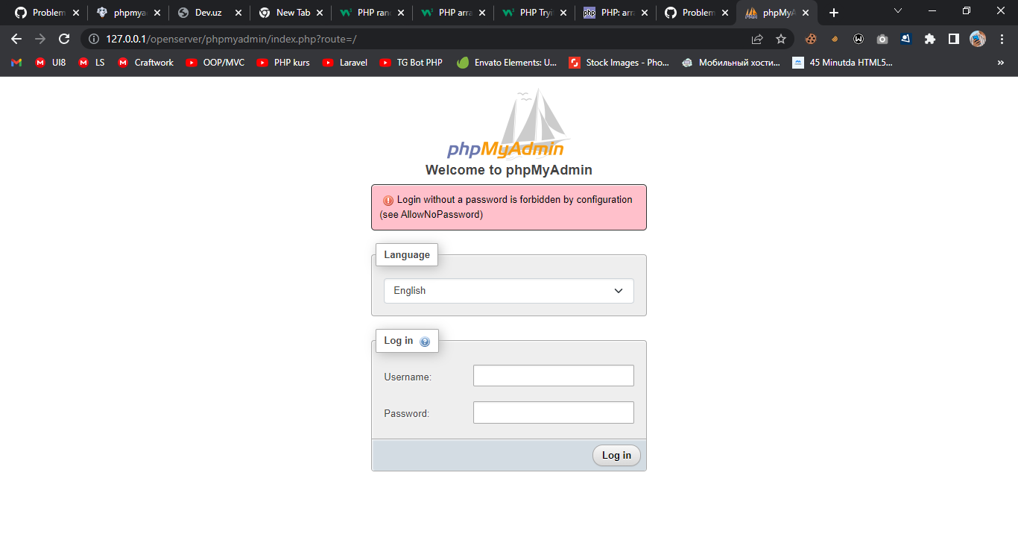Click the camera extension icon
Image resolution: width=1018 pixels, height=543 pixels.
882,39
